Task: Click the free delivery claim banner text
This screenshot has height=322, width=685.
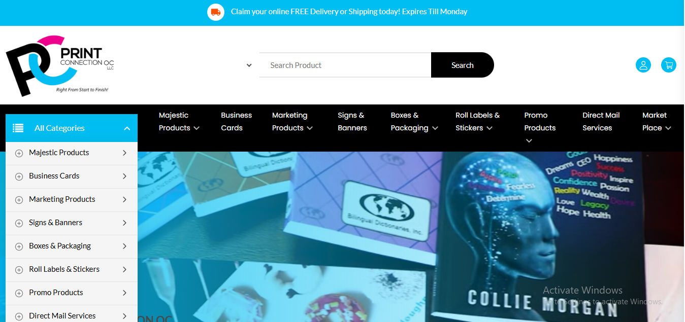Action: pyautogui.click(x=349, y=12)
